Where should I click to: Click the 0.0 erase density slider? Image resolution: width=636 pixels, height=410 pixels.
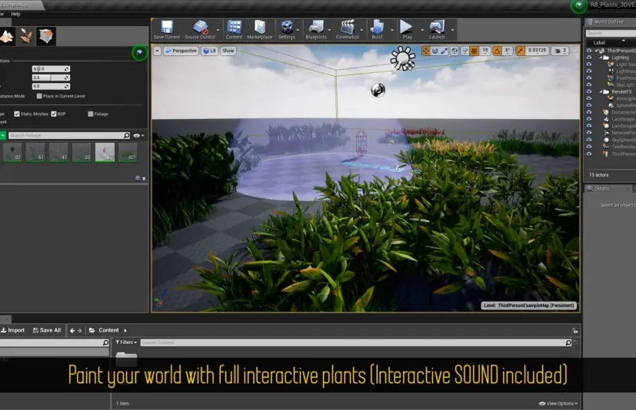(51, 86)
